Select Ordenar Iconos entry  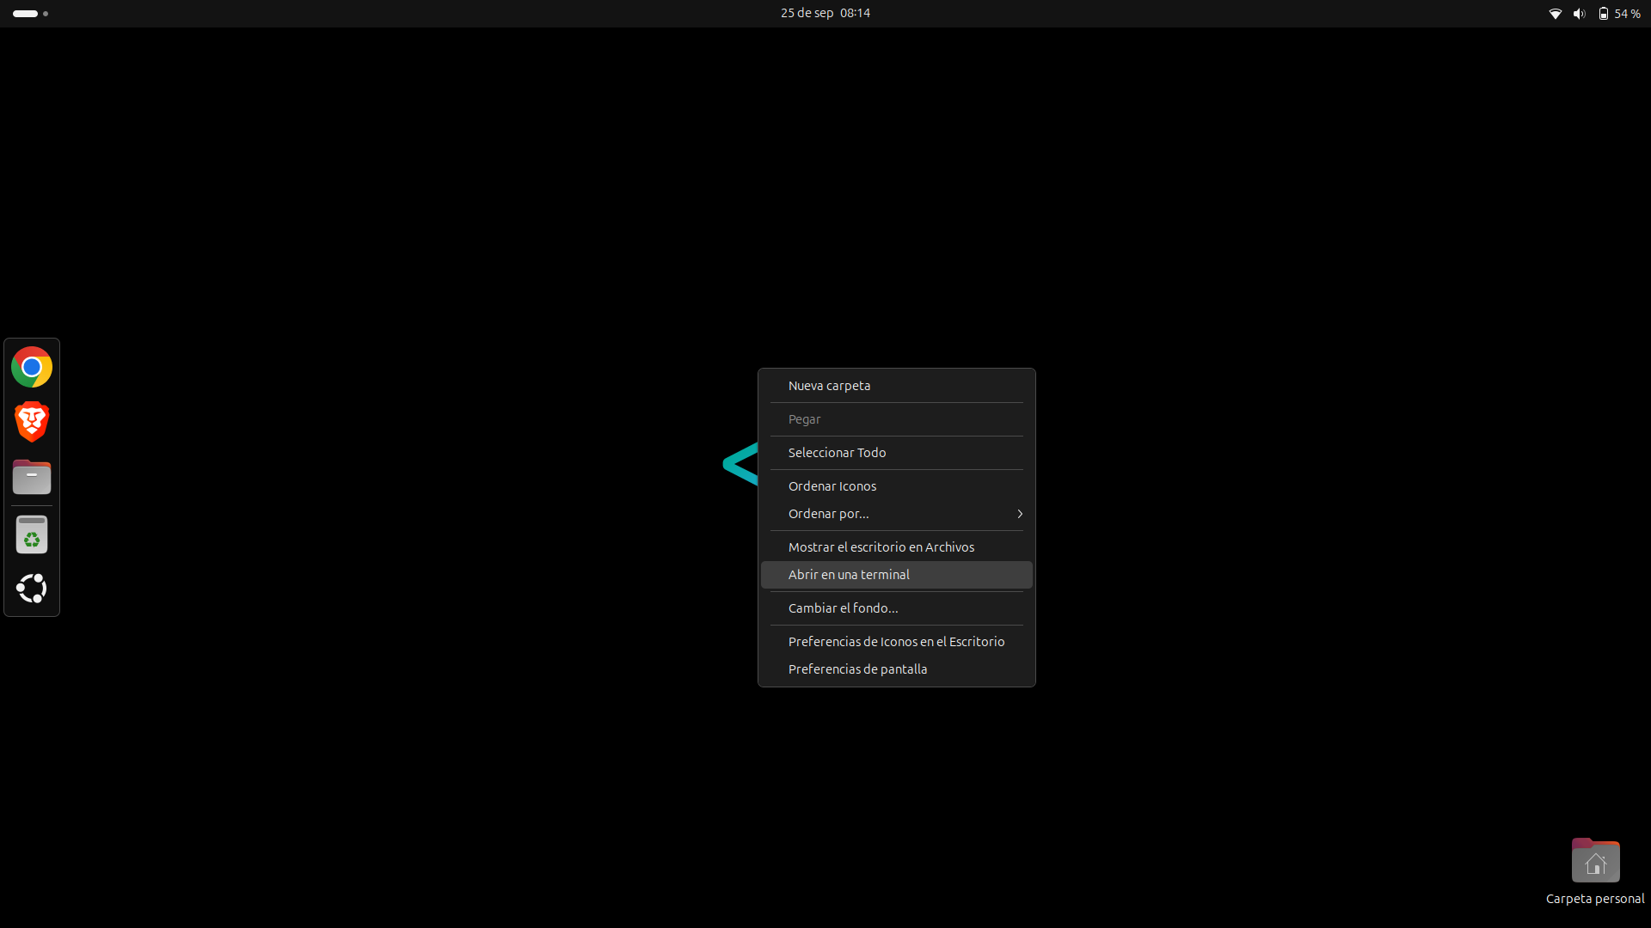click(x=897, y=486)
